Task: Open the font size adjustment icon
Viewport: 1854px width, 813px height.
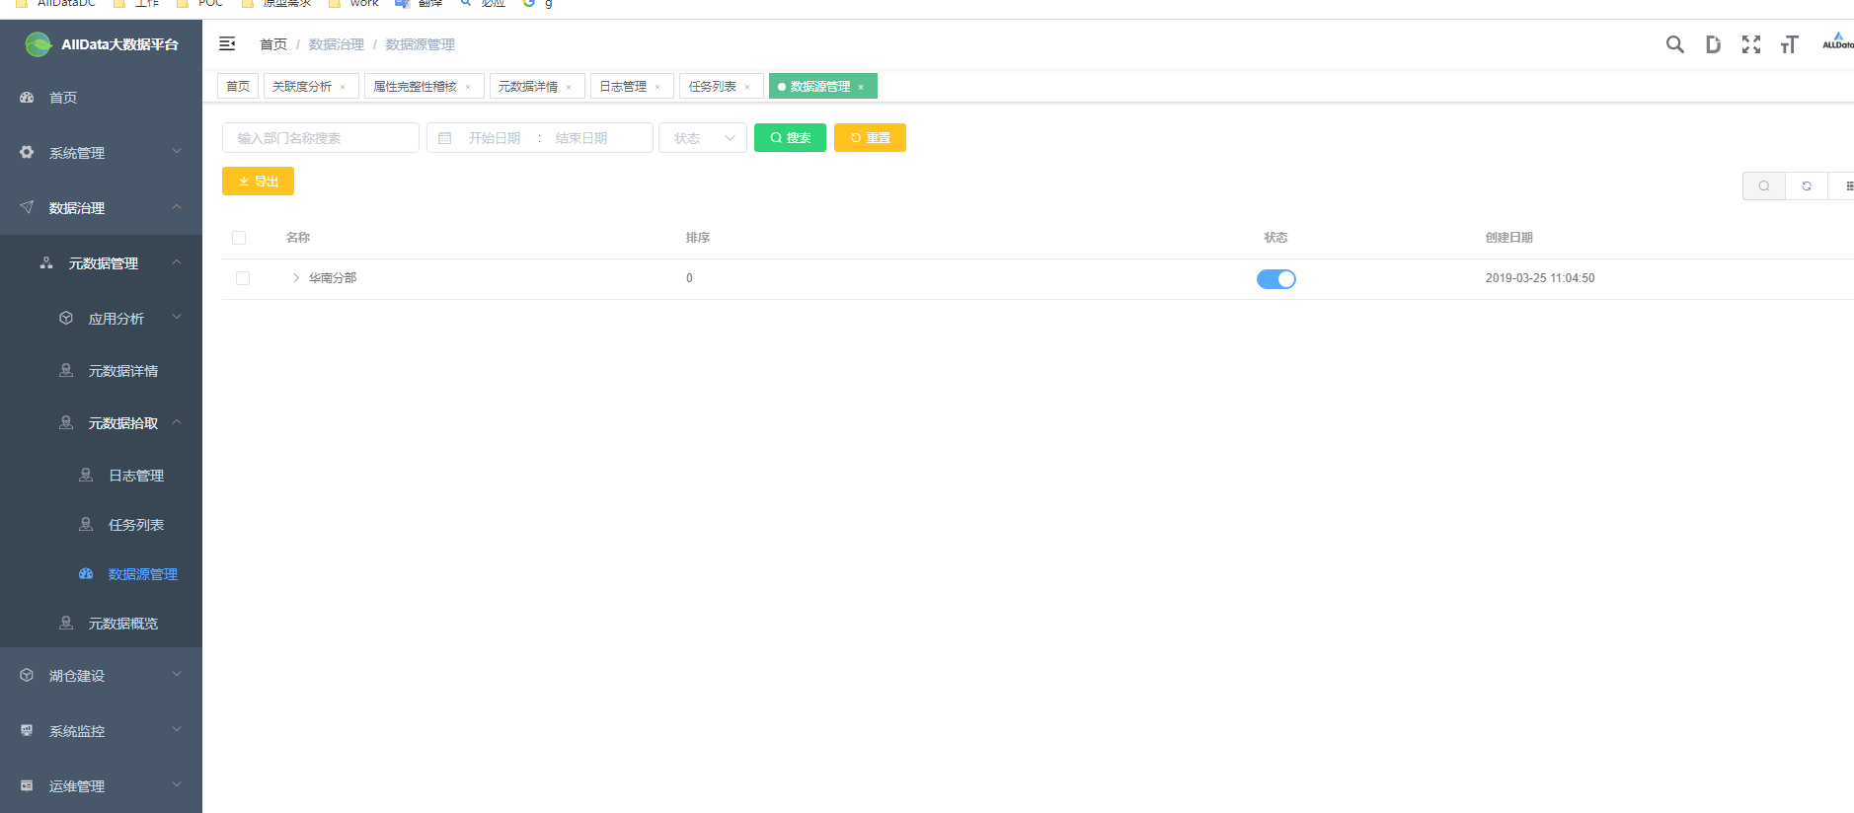Action: (1789, 44)
